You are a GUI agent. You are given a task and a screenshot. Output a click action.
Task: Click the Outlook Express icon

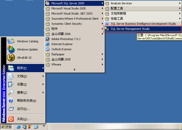48,49
